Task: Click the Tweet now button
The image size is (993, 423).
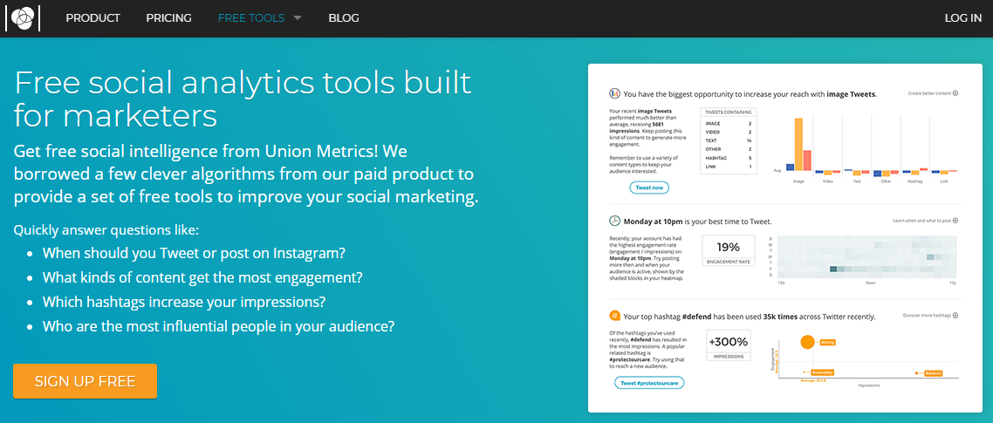Action: 649,188
